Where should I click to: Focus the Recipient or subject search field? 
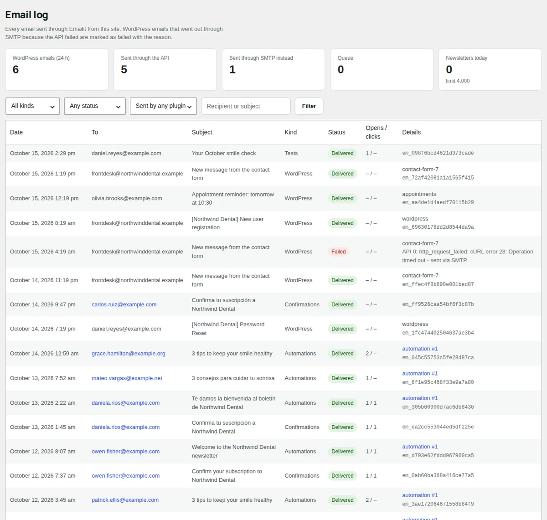pyautogui.click(x=246, y=106)
